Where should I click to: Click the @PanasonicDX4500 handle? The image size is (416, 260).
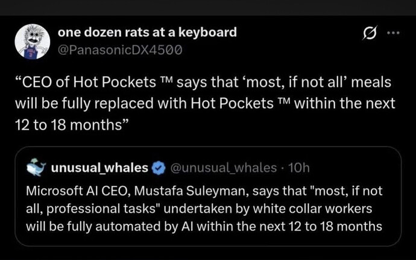119,49
